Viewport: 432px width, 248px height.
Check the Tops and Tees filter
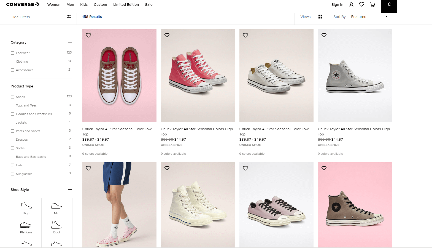(x=12, y=105)
